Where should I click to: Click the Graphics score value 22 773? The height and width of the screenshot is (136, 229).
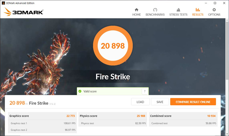(71, 116)
